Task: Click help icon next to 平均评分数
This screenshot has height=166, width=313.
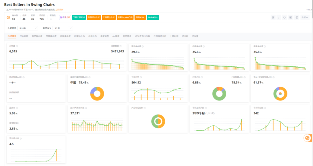Action: point(265,108)
